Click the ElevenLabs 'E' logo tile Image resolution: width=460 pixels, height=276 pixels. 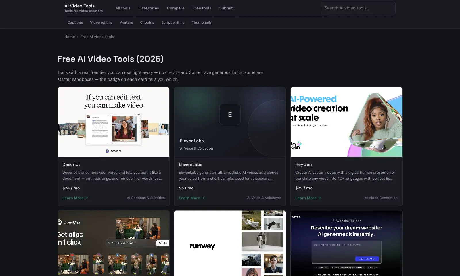230,114
